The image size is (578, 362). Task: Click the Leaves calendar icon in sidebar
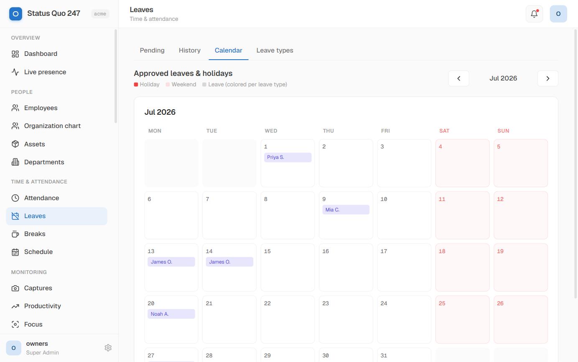coord(15,216)
